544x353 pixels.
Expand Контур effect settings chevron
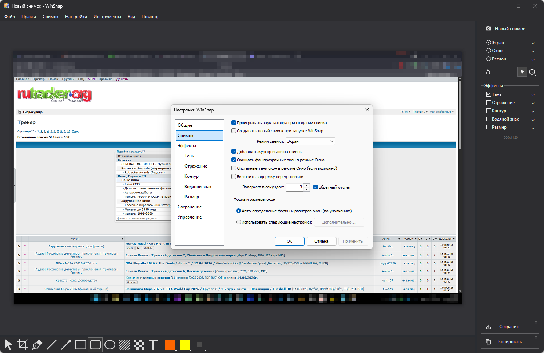click(533, 111)
